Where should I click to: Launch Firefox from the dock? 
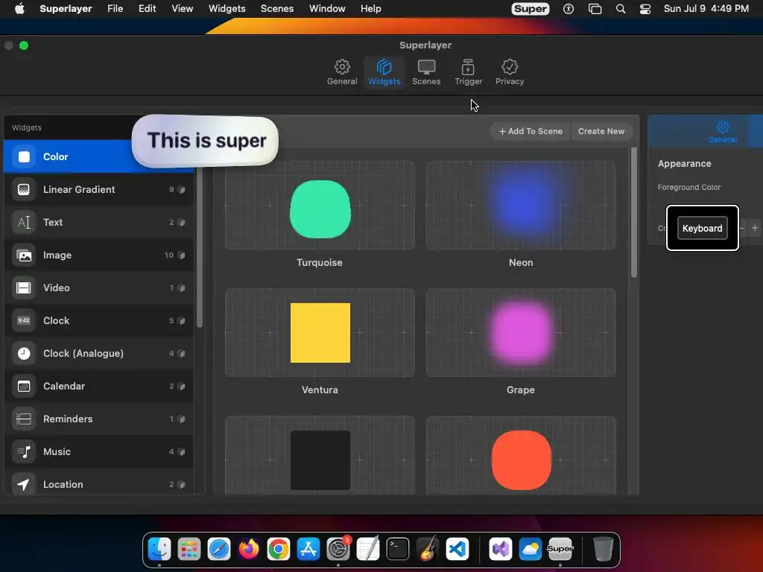click(249, 549)
